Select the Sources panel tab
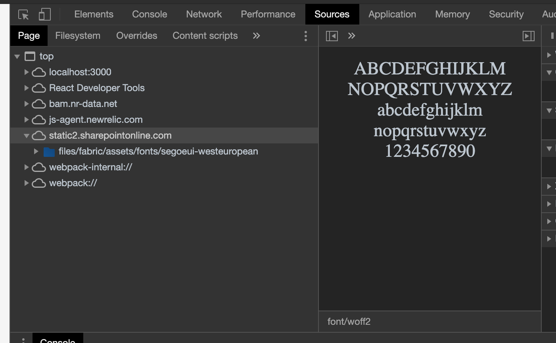The width and height of the screenshot is (556, 343). pyautogui.click(x=332, y=14)
